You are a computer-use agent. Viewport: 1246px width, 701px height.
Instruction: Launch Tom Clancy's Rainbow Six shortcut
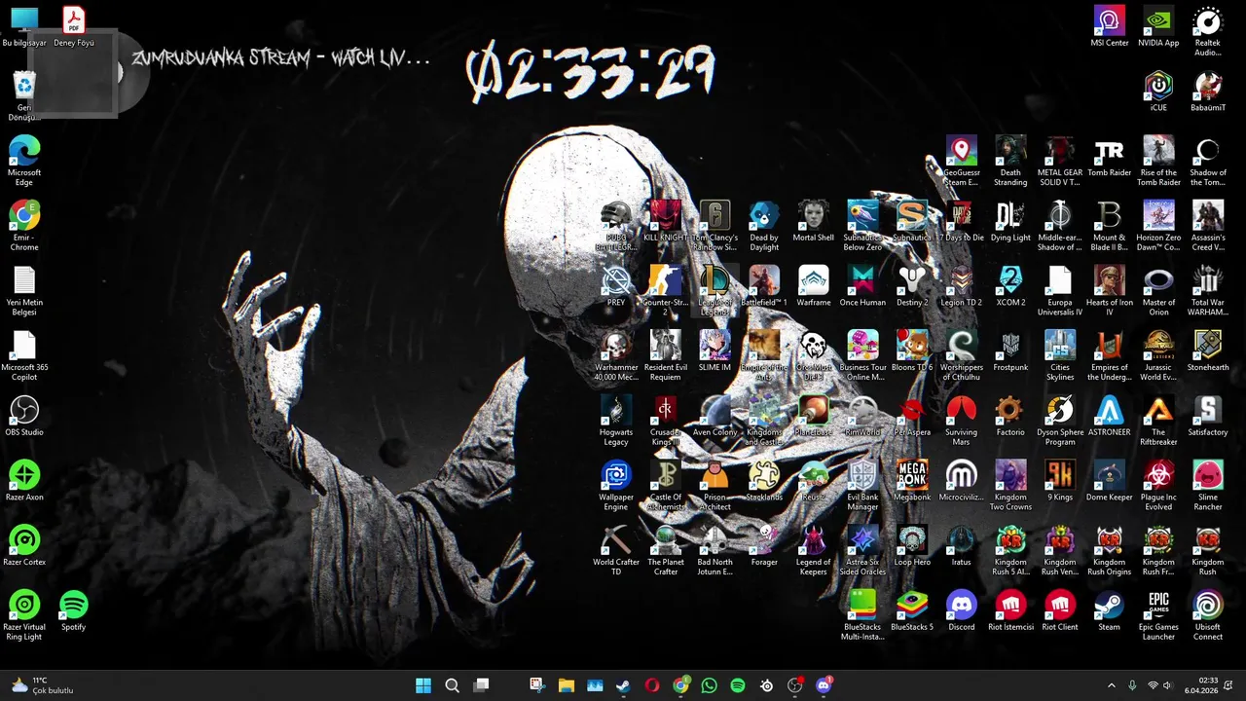tap(715, 226)
